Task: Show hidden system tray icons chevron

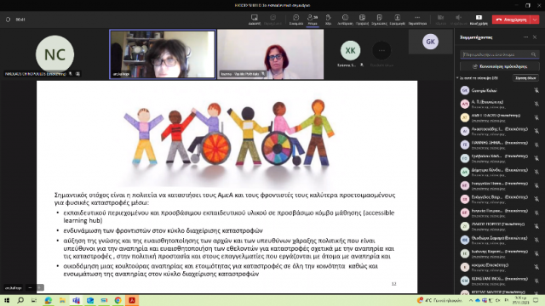Action: pos(471,300)
